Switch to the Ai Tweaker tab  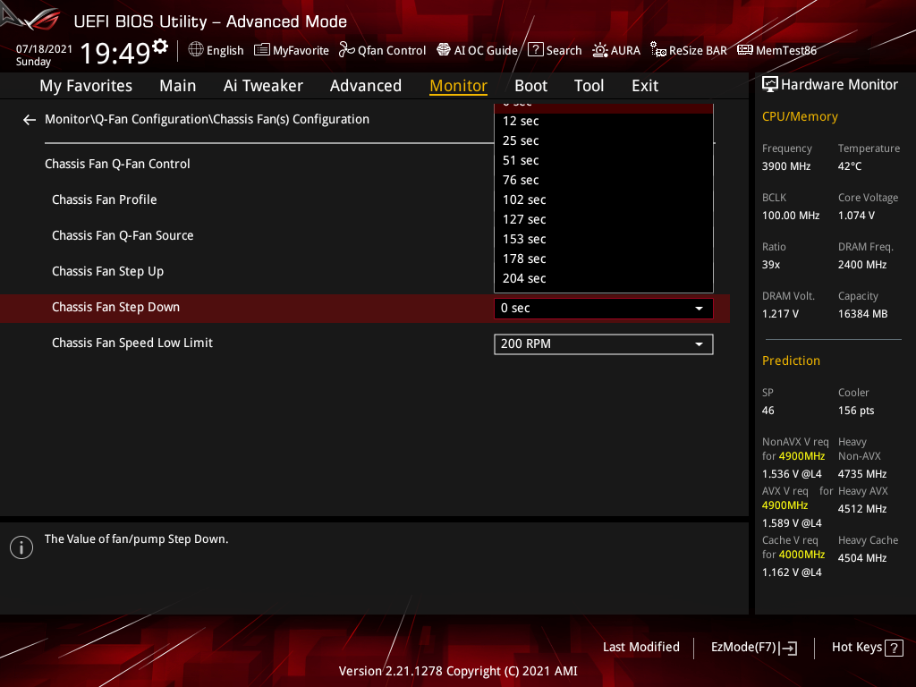click(x=263, y=85)
